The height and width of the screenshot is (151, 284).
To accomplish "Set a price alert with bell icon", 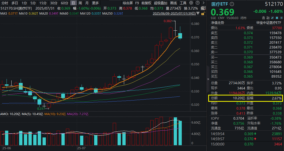I will point(277,18).
